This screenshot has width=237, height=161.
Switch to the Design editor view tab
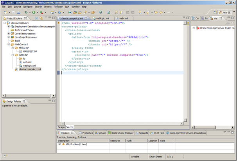coord(61,127)
